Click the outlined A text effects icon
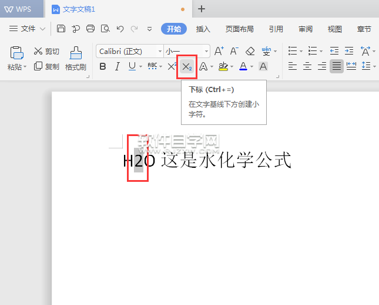379x305 pixels. (203, 66)
